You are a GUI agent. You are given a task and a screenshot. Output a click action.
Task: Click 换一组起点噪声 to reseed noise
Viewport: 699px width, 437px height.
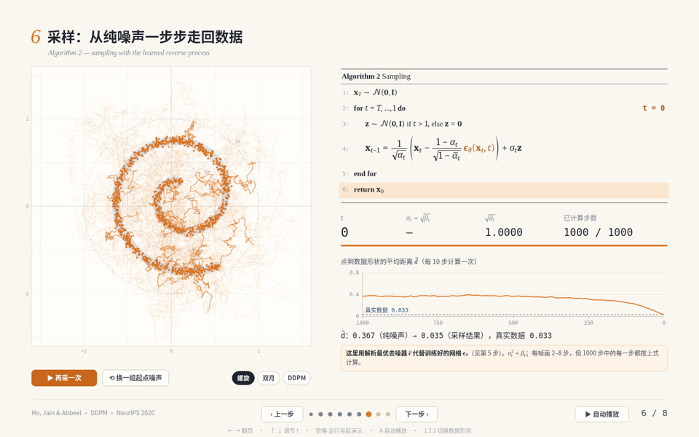pos(135,378)
